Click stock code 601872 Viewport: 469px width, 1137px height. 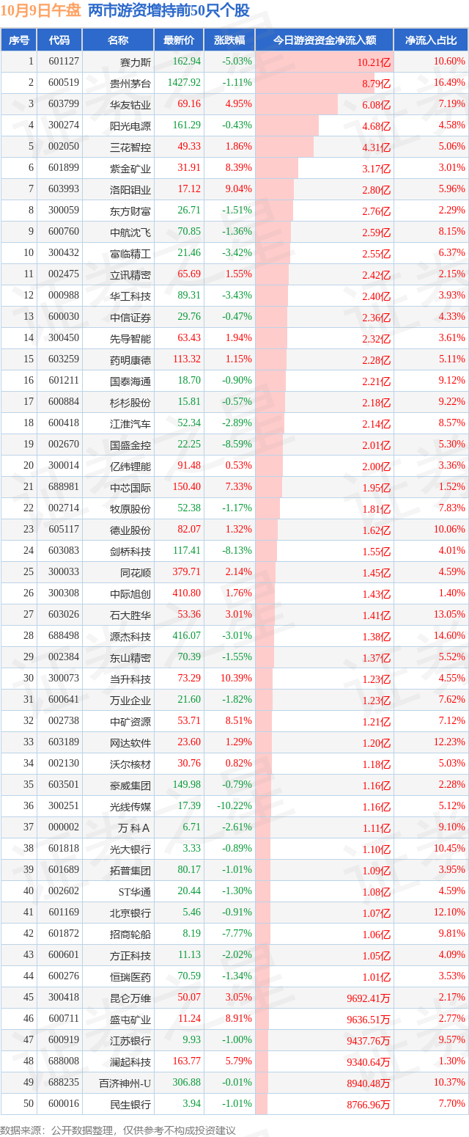[64, 934]
